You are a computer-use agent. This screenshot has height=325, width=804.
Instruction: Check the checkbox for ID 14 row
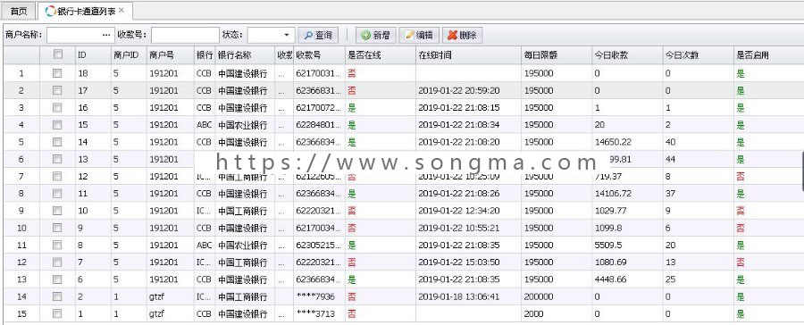pyautogui.click(x=57, y=141)
